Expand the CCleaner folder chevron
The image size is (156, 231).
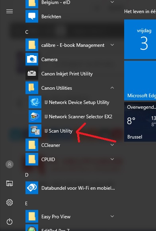[x=112, y=145]
